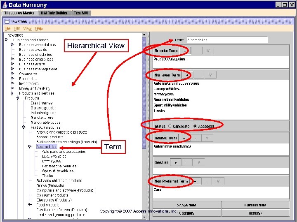Click the Narrower Term V button
The image size is (297, 222).
tap(210, 75)
